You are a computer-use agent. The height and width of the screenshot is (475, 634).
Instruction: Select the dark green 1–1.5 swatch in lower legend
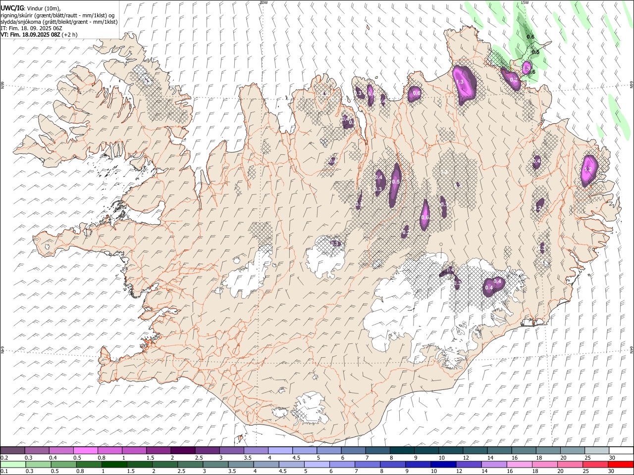114,465
